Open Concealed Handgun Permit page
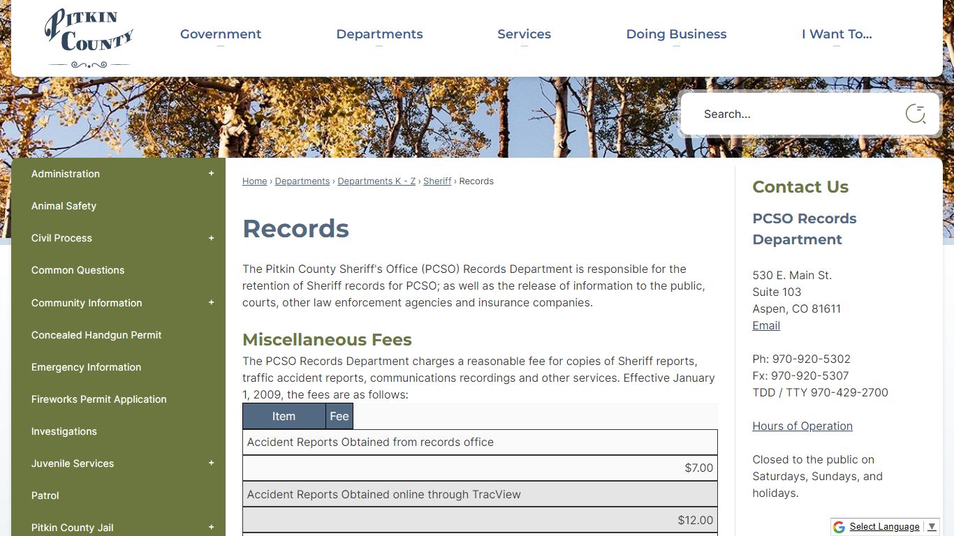The width and height of the screenshot is (954, 536). point(96,335)
